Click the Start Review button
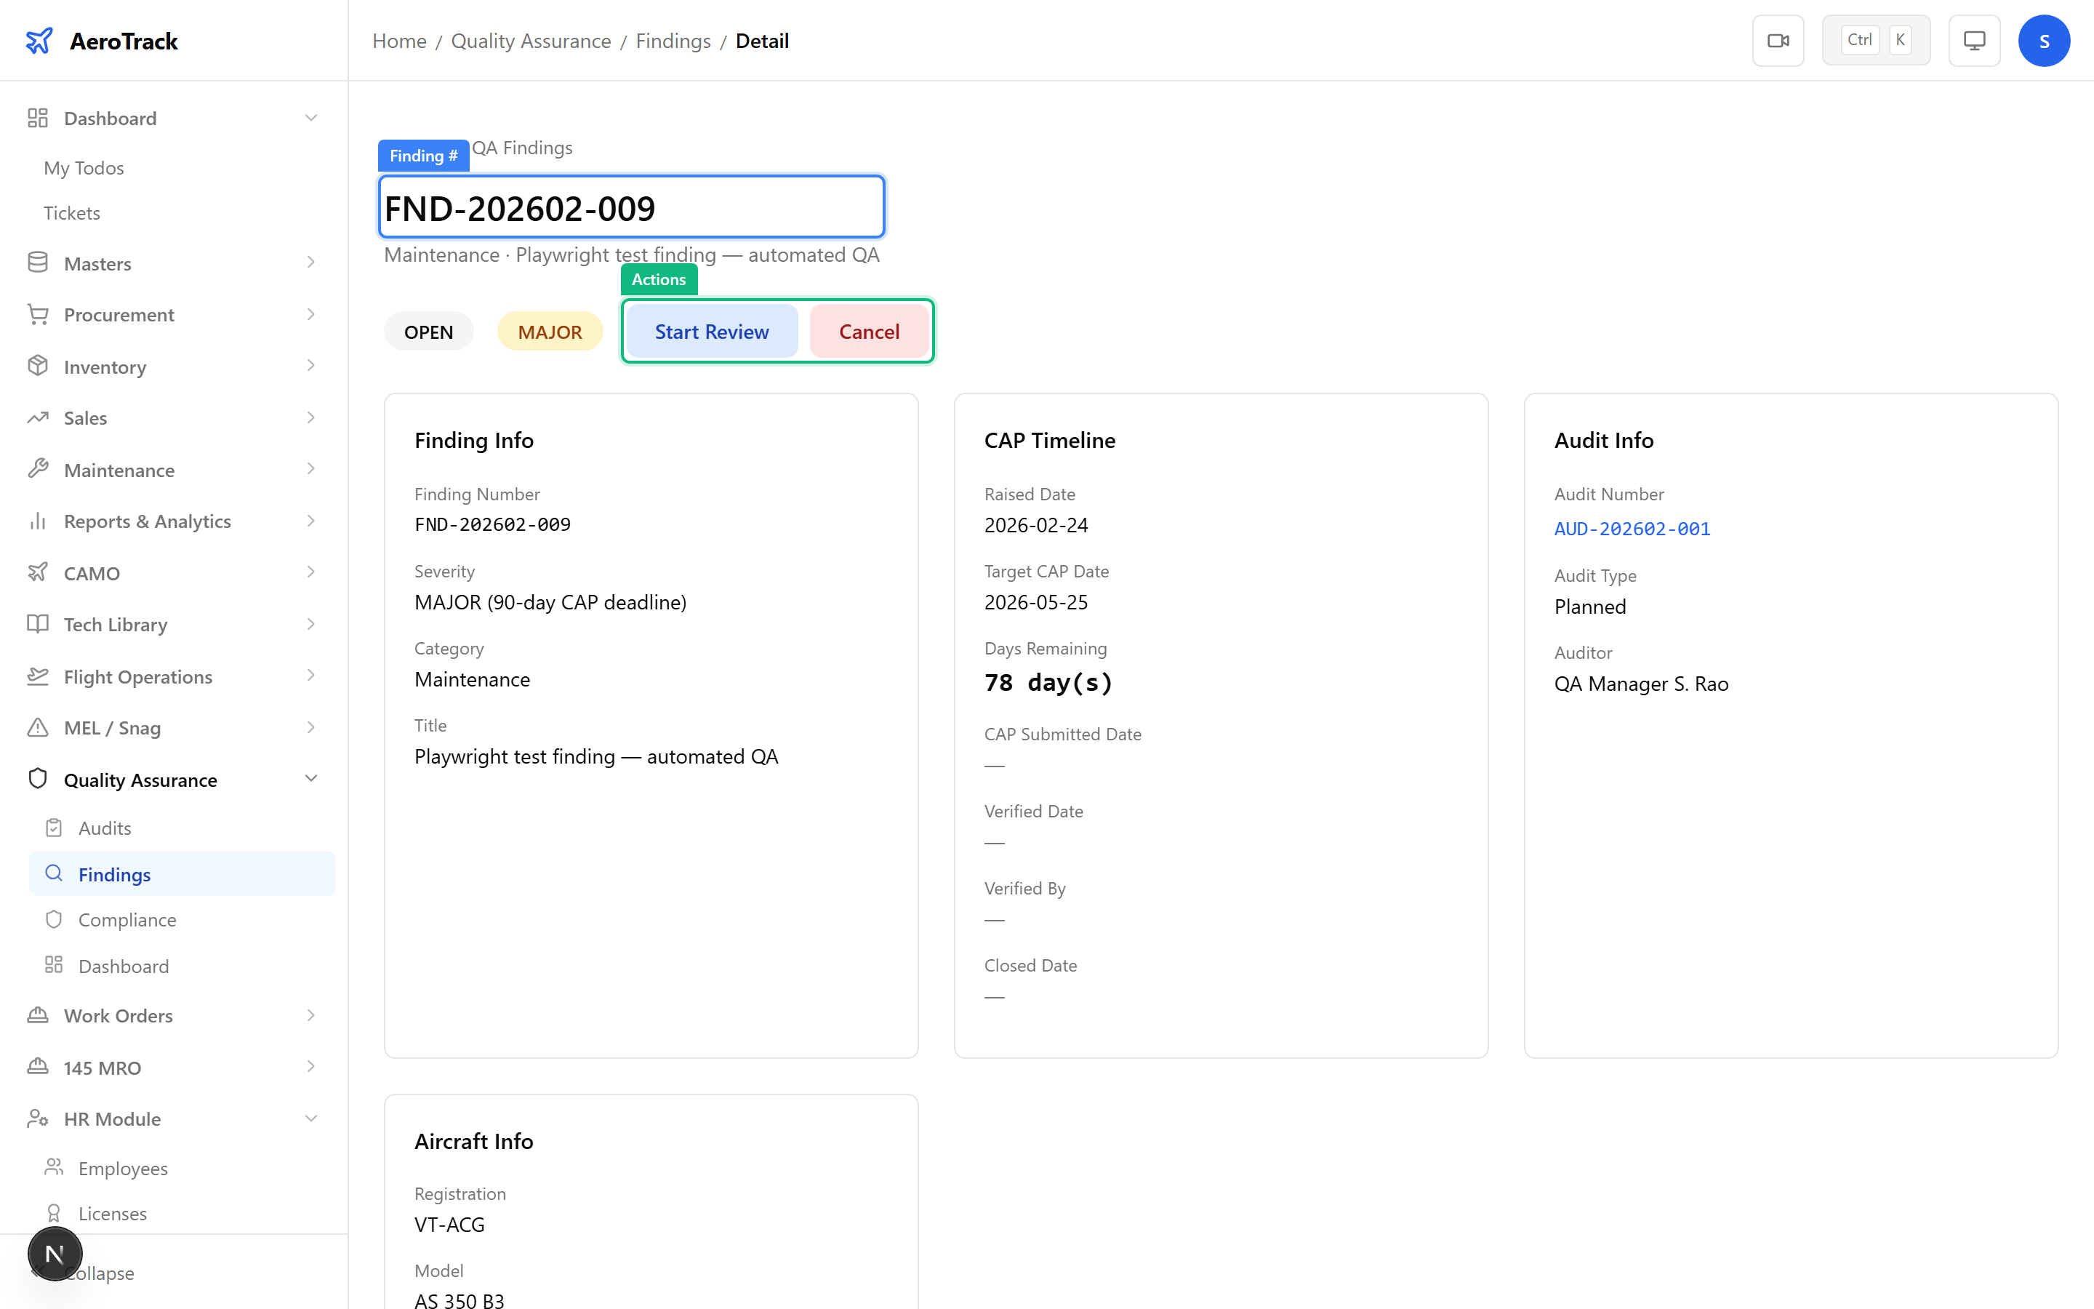 (x=711, y=331)
